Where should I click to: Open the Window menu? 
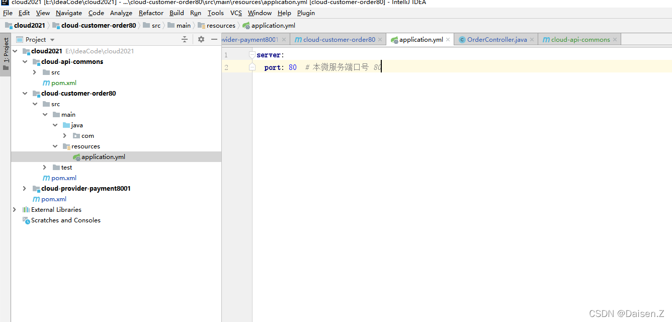point(260,13)
